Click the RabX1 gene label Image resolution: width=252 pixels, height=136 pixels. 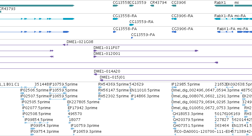220,3
